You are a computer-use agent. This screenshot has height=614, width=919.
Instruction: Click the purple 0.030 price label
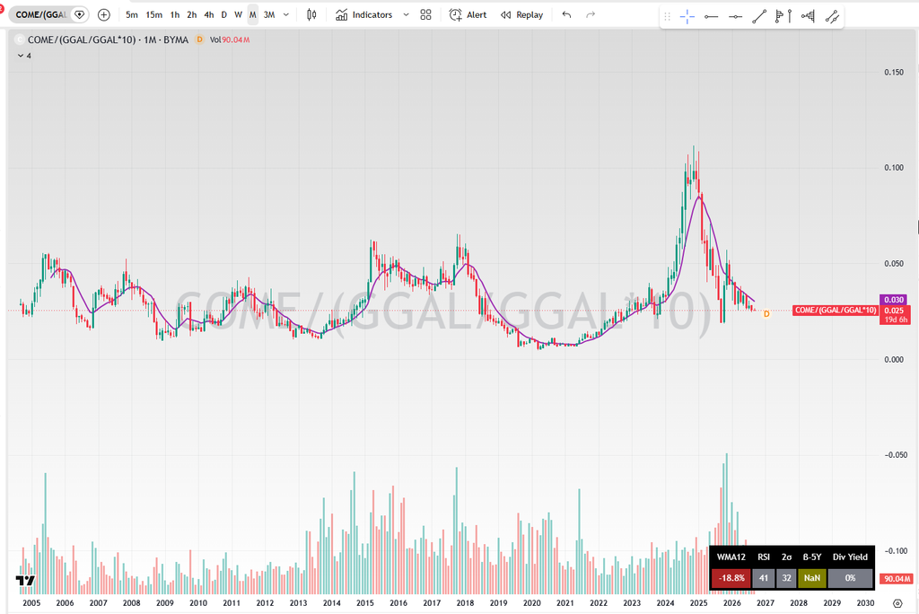pyautogui.click(x=894, y=300)
